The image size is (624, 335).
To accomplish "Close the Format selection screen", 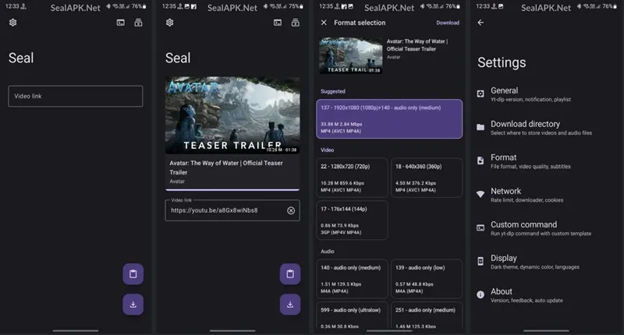I will click(x=324, y=23).
